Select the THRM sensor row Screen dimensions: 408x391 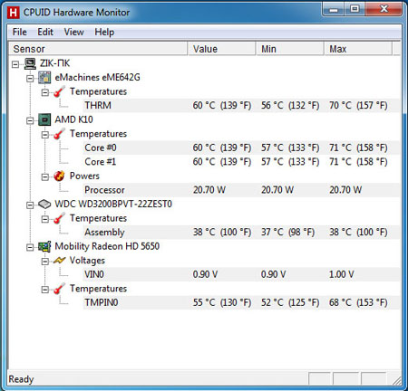(242, 106)
